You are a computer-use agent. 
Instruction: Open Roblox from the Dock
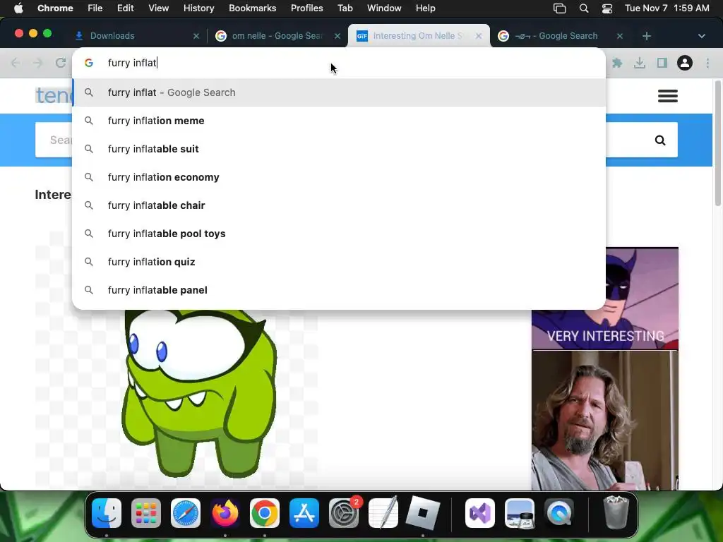[x=423, y=513]
